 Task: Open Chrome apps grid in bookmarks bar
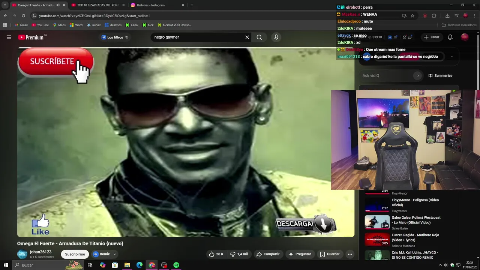(x=5, y=25)
